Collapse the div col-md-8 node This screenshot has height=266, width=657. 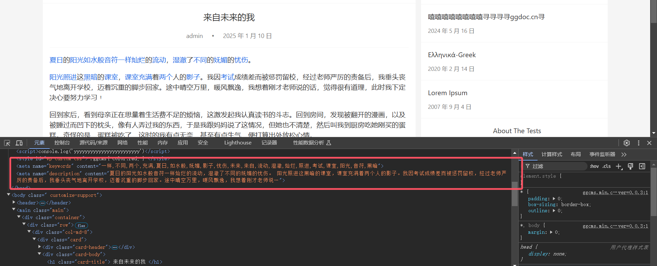pos(29,232)
